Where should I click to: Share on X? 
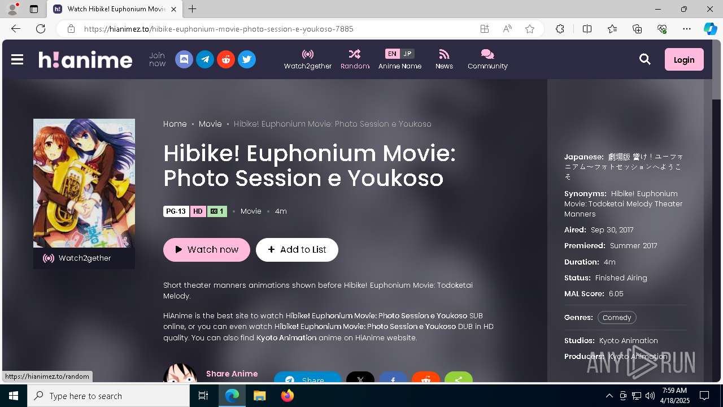coord(360,378)
